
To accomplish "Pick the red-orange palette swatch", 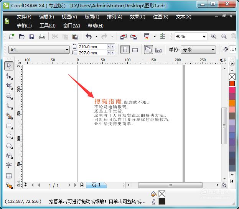I will 232,83.
